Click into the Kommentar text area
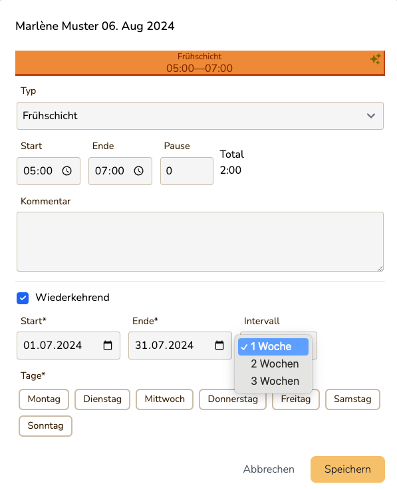This screenshot has height=490, width=397. point(200,242)
